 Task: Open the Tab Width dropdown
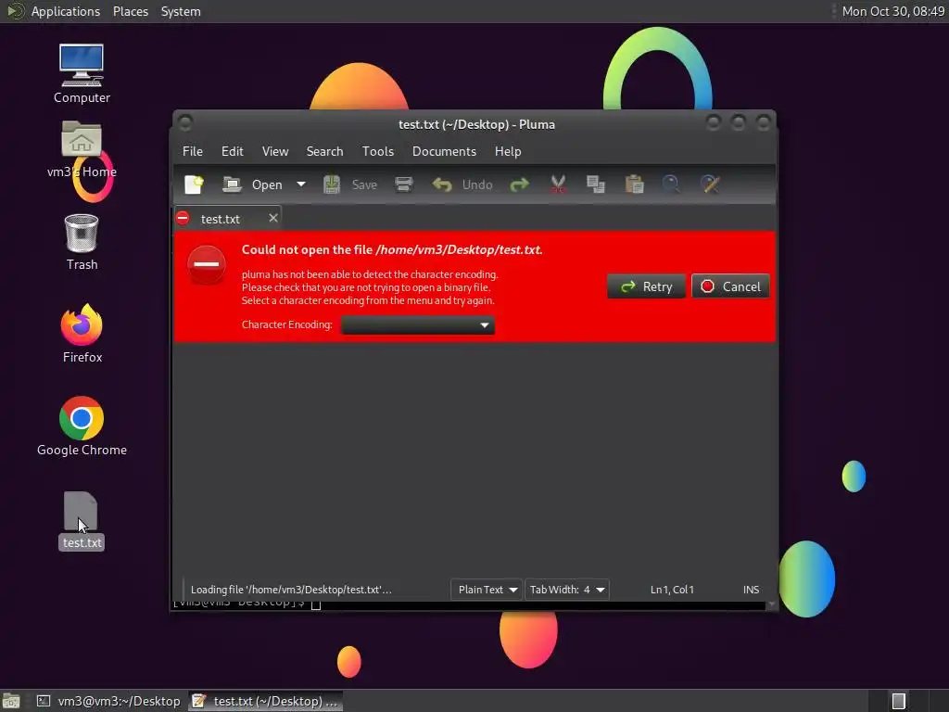click(x=566, y=590)
